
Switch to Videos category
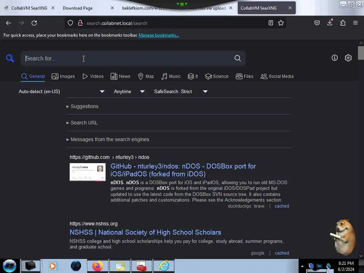pyautogui.click(x=93, y=76)
